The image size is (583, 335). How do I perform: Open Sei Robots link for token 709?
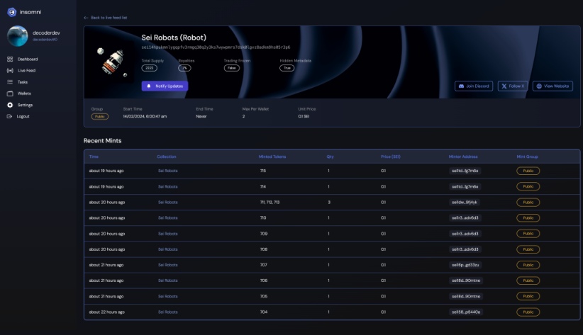click(x=167, y=234)
